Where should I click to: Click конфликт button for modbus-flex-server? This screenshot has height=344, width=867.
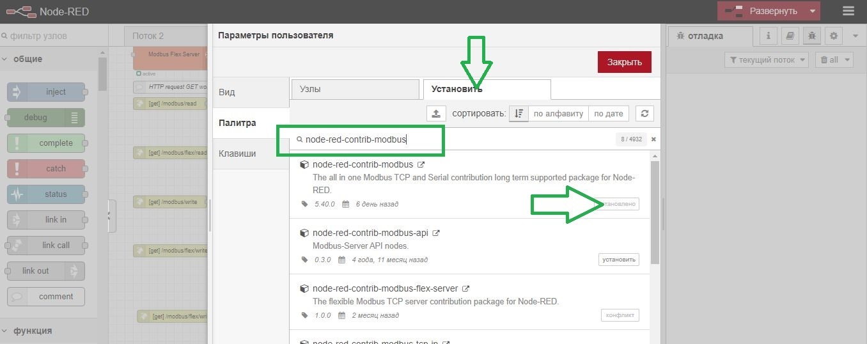tap(620, 315)
